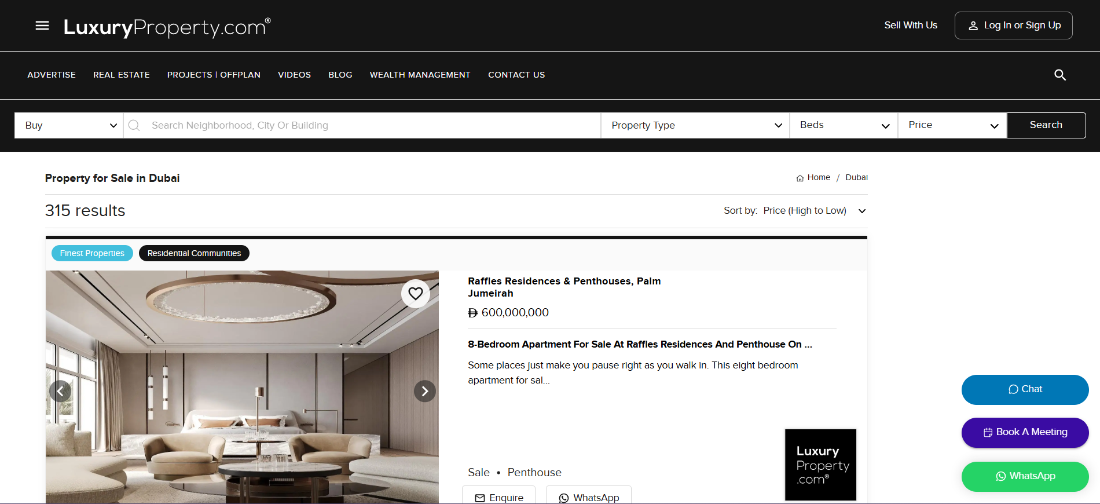Screen dimensions: 1100x504
Task: Open the Price filter dropdown
Action: tap(952, 126)
